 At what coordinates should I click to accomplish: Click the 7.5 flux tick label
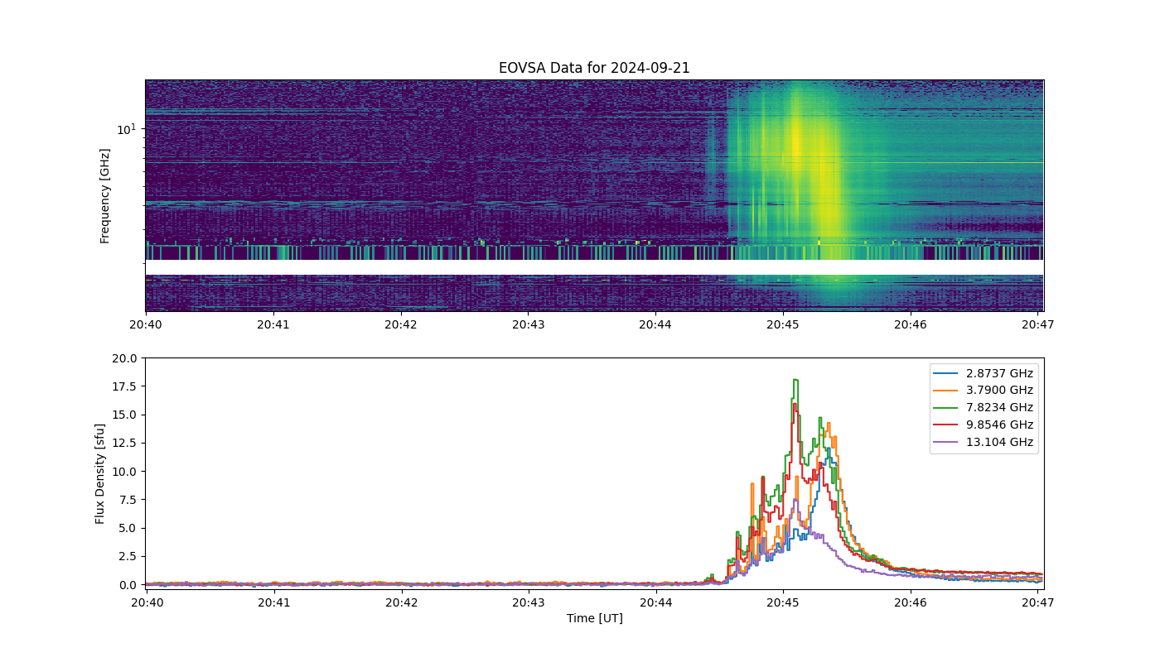[129, 500]
